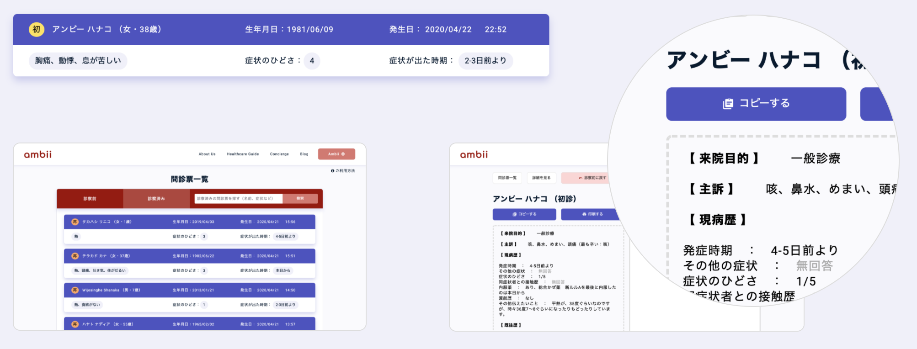Image resolution: width=917 pixels, height=349 pixels.
Task: Click the 再 badge beside テラカド カナ
Action: [x=75, y=256]
